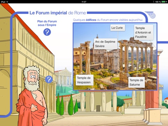This screenshot has width=168, height=126.
Task: Open the Temple de Saturne label
Action: [136, 82]
